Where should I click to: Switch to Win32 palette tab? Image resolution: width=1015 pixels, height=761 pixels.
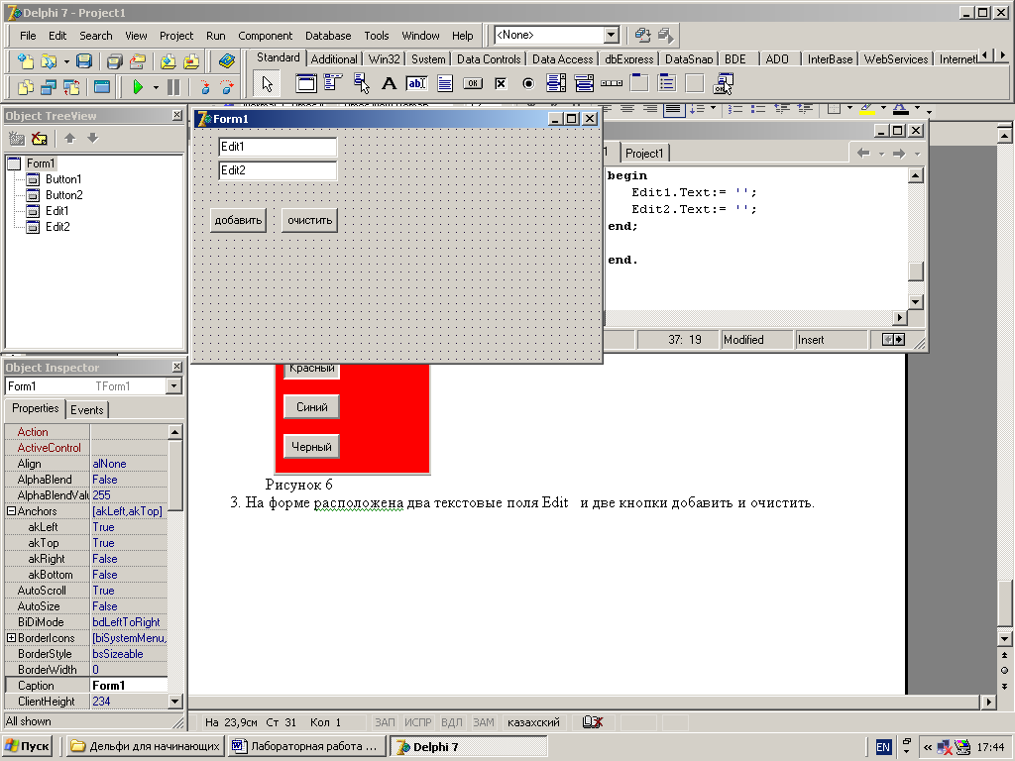pos(384,58)
